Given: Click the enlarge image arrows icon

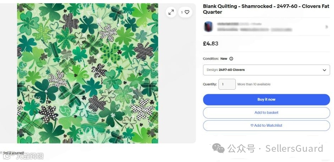Looking at the screenshot, I should coord(171,12).
